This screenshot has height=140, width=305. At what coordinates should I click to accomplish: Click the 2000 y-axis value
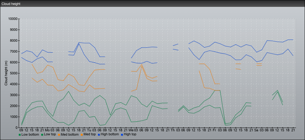(x=14, y=106)
